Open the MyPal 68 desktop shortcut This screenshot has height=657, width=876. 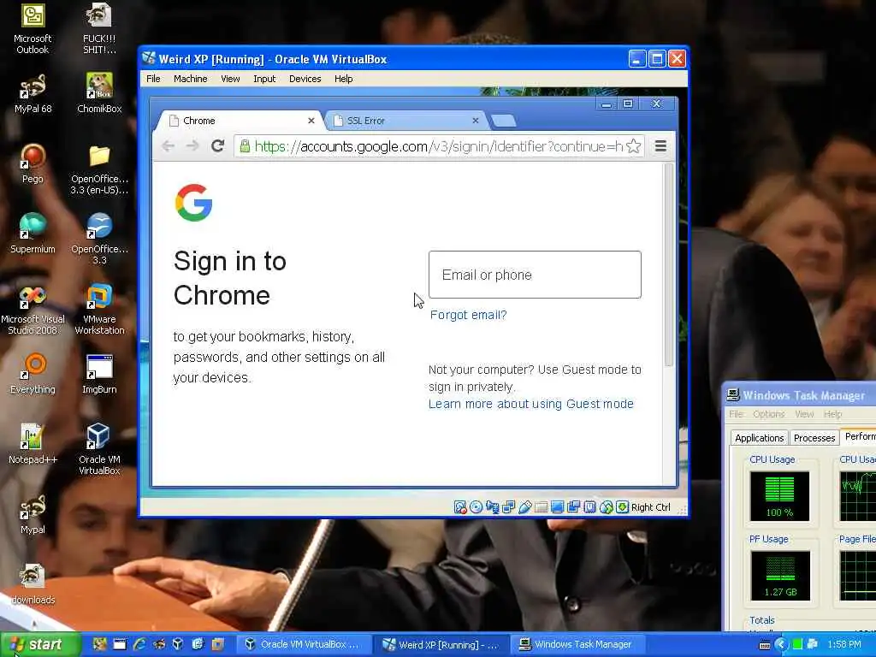point(33,94)
